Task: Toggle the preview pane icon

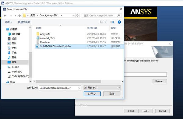Action: click(112, 22)
